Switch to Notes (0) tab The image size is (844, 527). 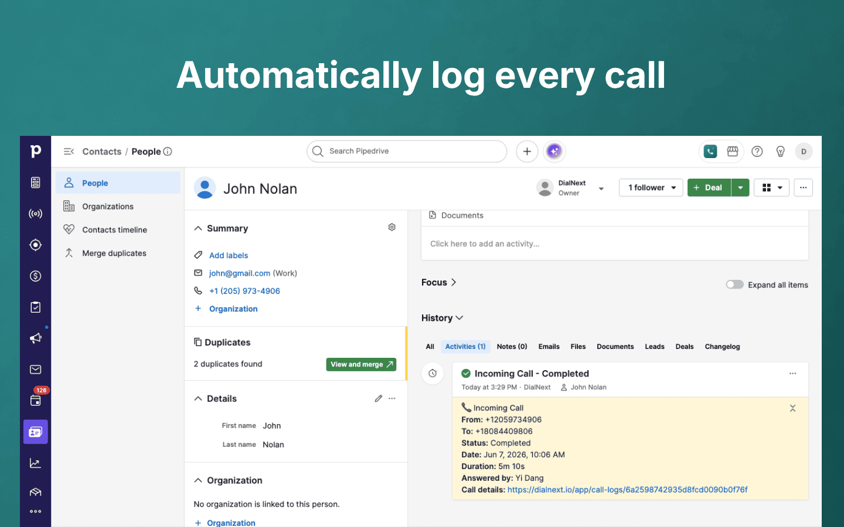(512, 347)
